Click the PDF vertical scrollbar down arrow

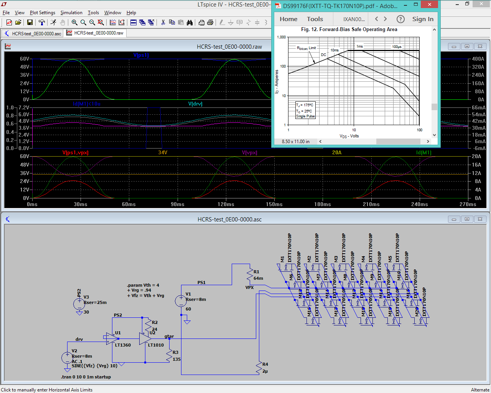[x=434, y=135]
